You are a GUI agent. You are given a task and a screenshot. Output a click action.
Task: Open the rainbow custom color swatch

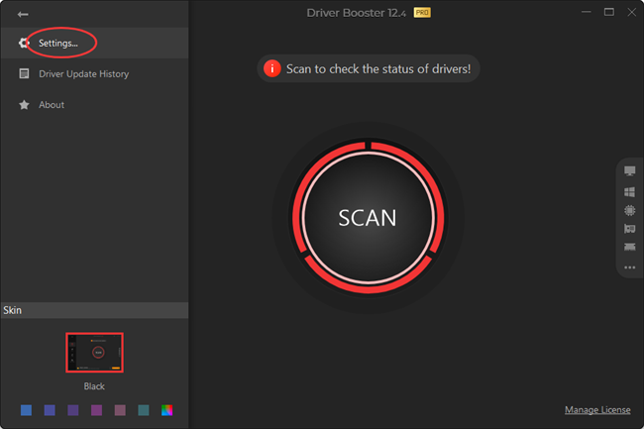coord(167,410)
